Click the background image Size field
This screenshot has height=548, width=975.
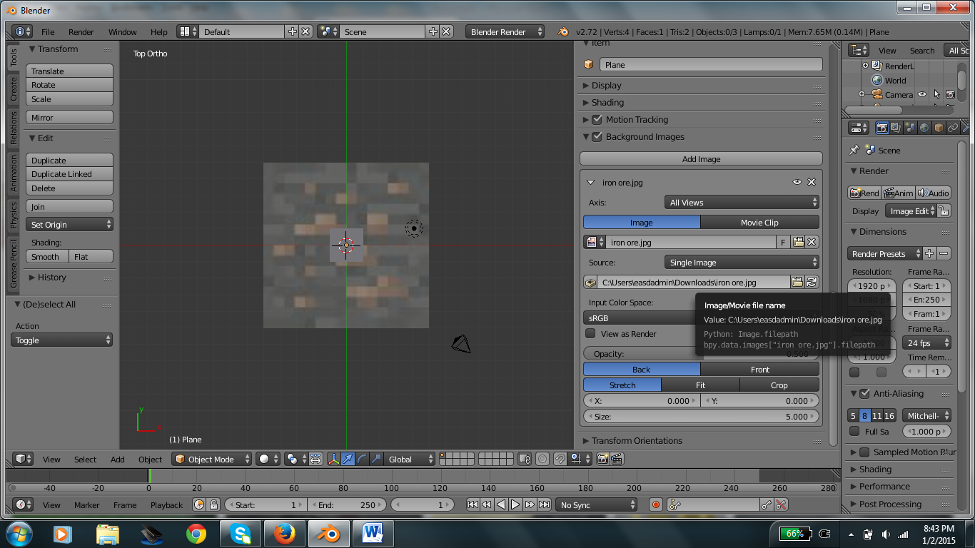point(701,416)
